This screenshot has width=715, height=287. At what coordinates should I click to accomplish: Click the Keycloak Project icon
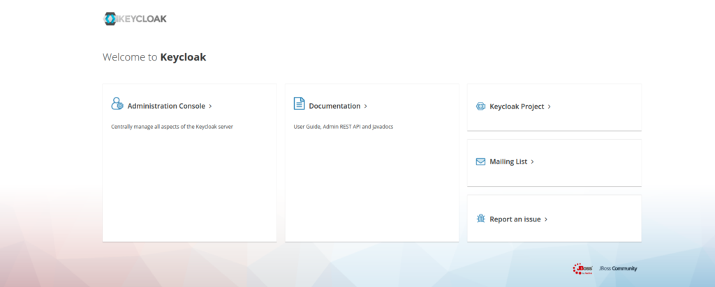pyautogui.click(x=480, y=107)
